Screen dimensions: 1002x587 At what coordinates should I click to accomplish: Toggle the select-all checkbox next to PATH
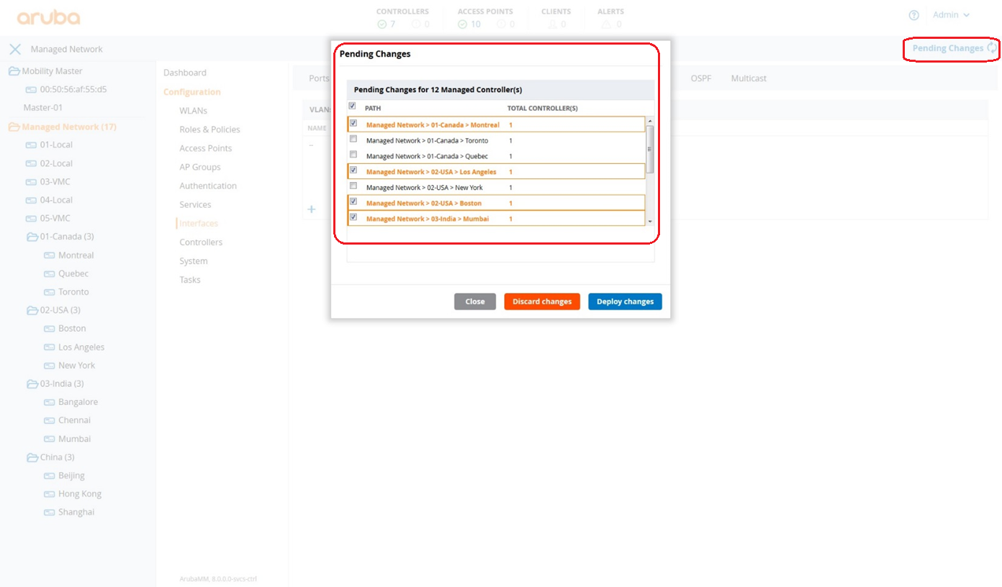coord(352,106)
